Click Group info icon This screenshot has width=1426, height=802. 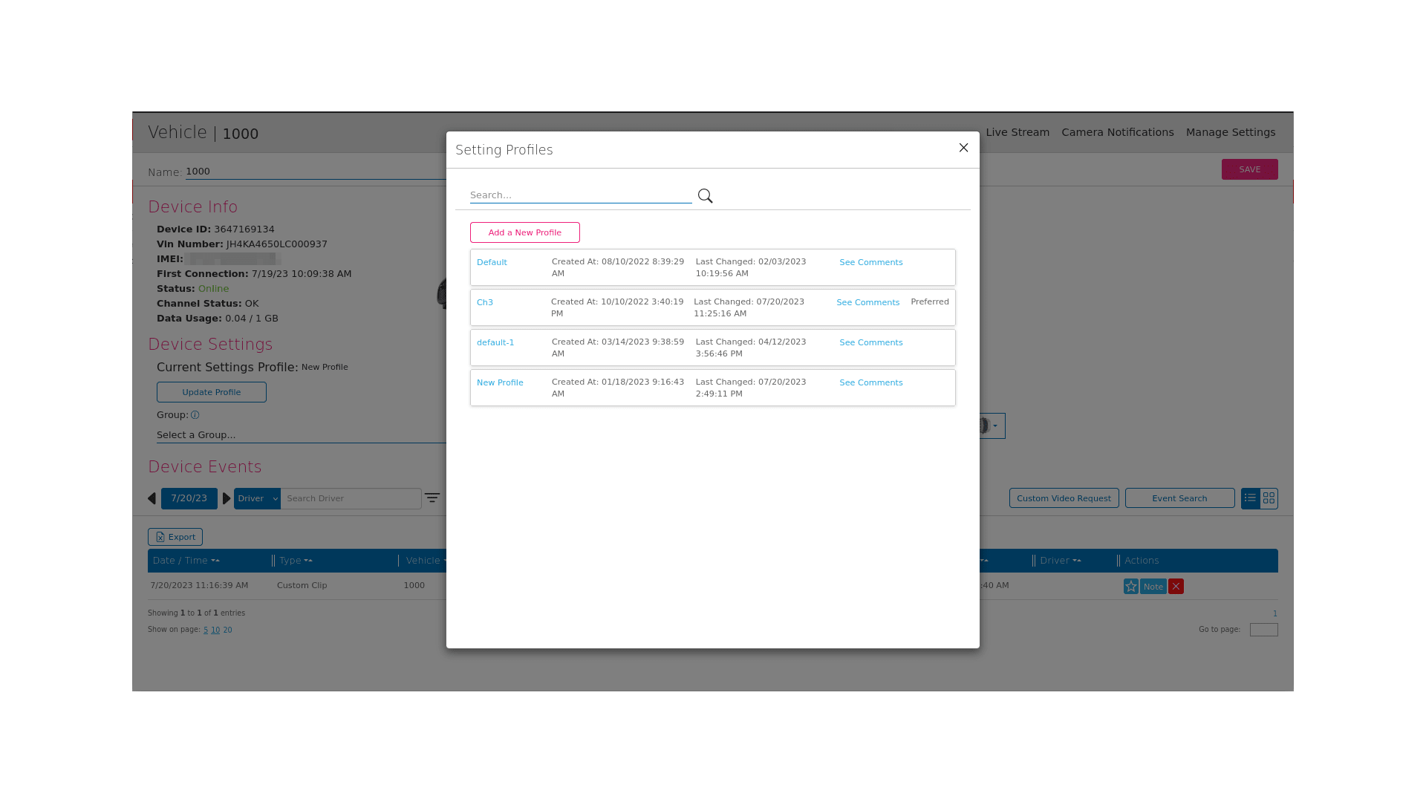[x=195, y=415]
